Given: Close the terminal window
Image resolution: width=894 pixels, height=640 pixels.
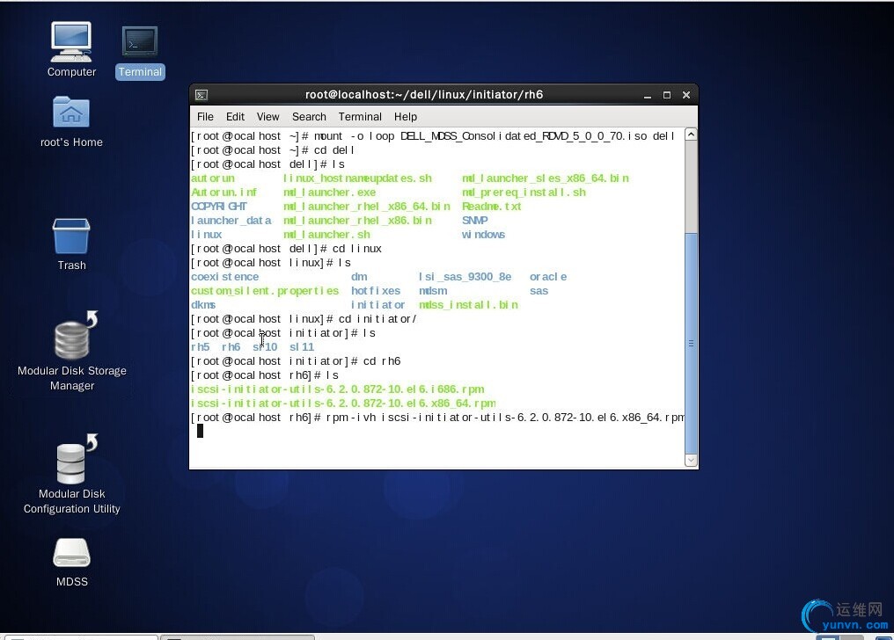Looking at the screenshot, I should tap(686, 95).
